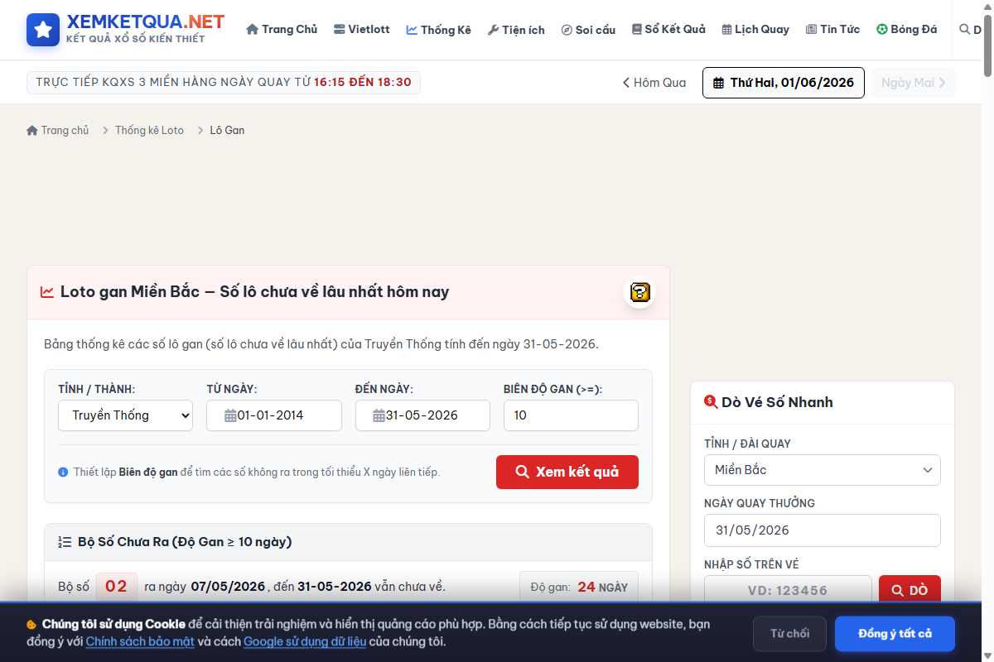This screenshot has height=662, width=994.
Task: Open the Vietlott menu
Action: point(362,30)
